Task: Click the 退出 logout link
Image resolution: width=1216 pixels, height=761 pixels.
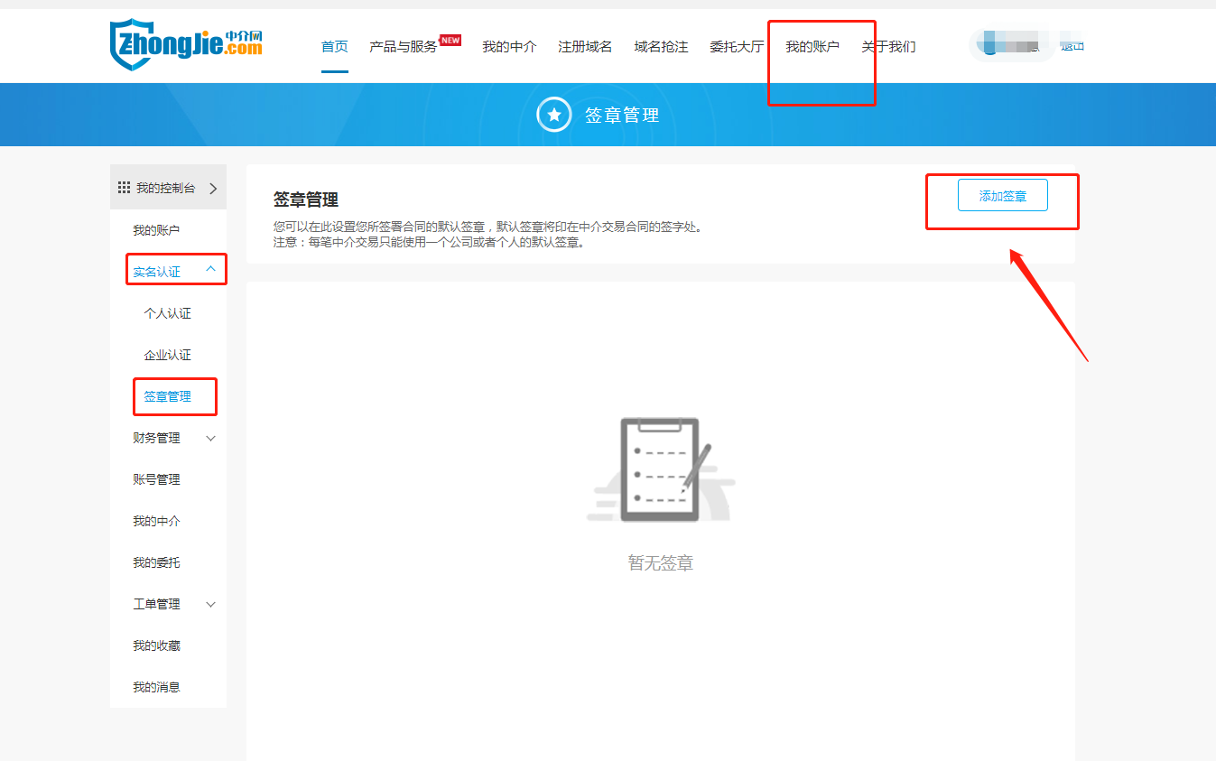Action: tap(1072, 46)
